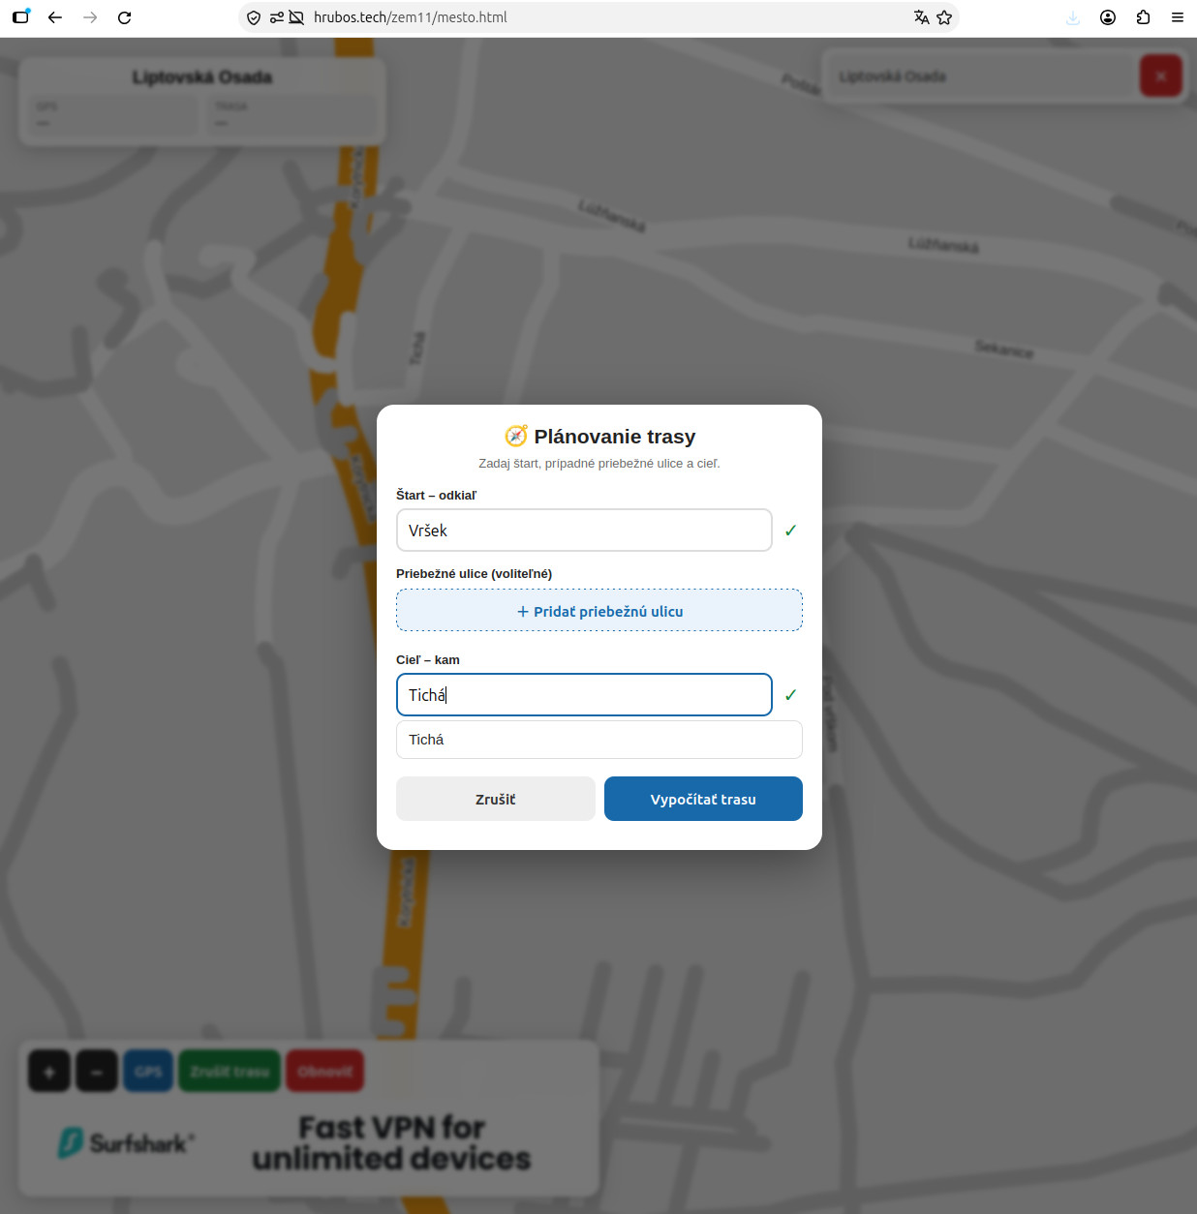Click the translate page icon
This screenshot has width=1197, height=1214.
[921, 17]
